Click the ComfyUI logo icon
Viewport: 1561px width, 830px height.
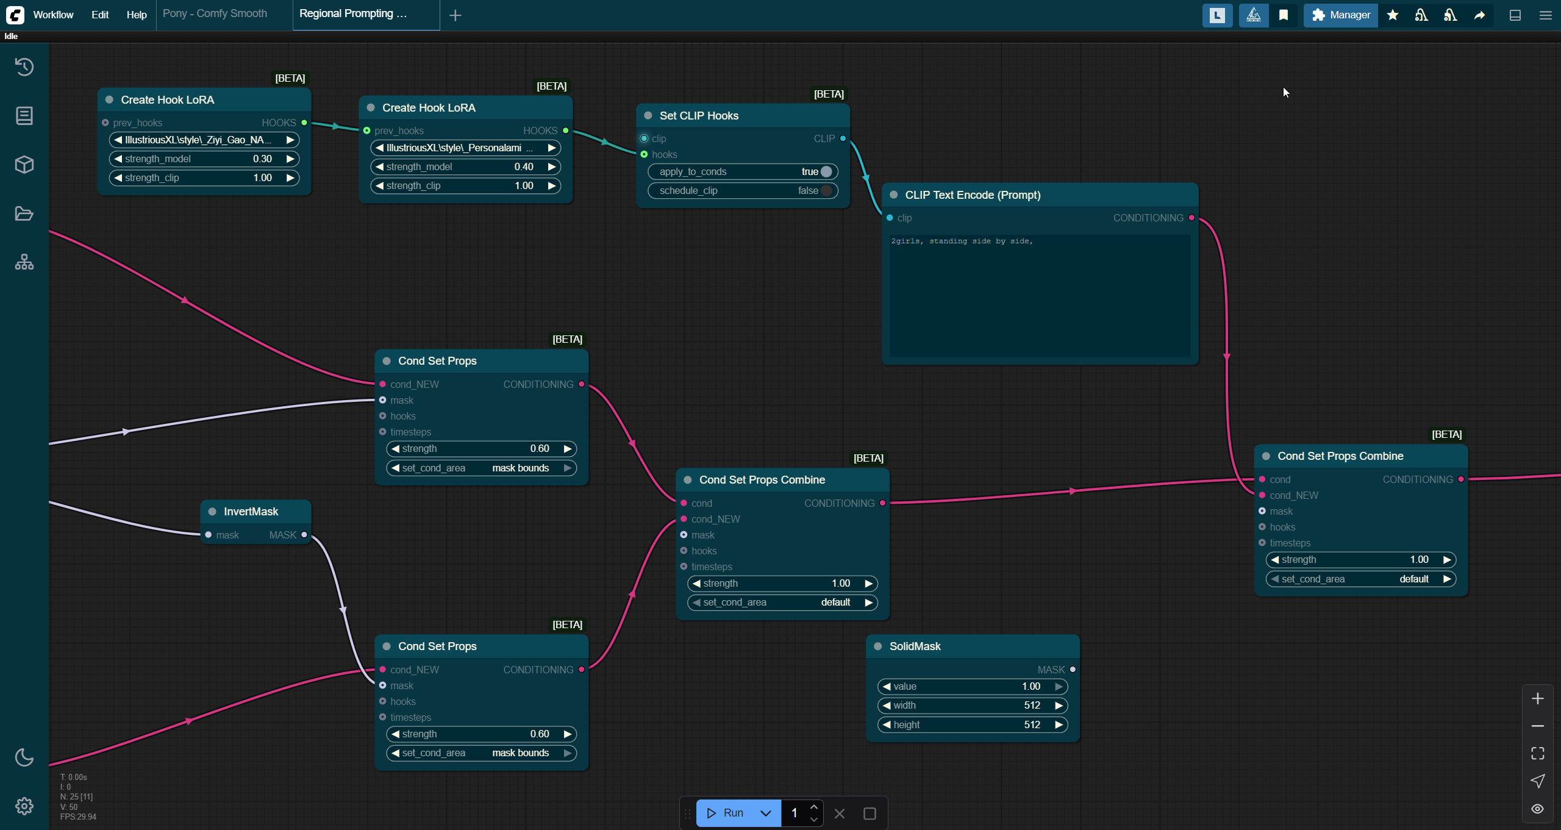click(15, 15)
